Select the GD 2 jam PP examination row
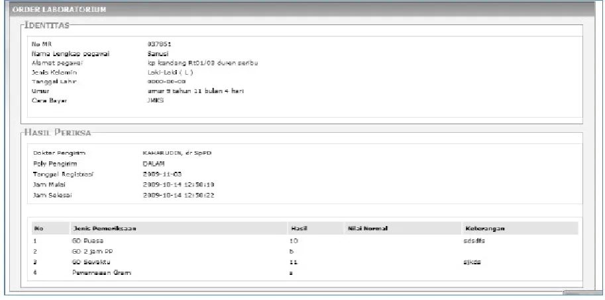Image resolution: width=605 pixels, height=300 pixels. 305,252
